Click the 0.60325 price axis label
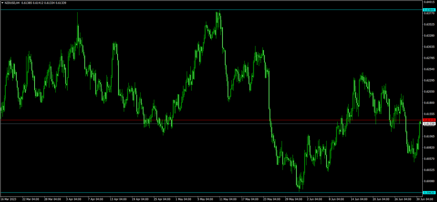The width and height of the screenshot is (437, 202). [x=429, y=170]
